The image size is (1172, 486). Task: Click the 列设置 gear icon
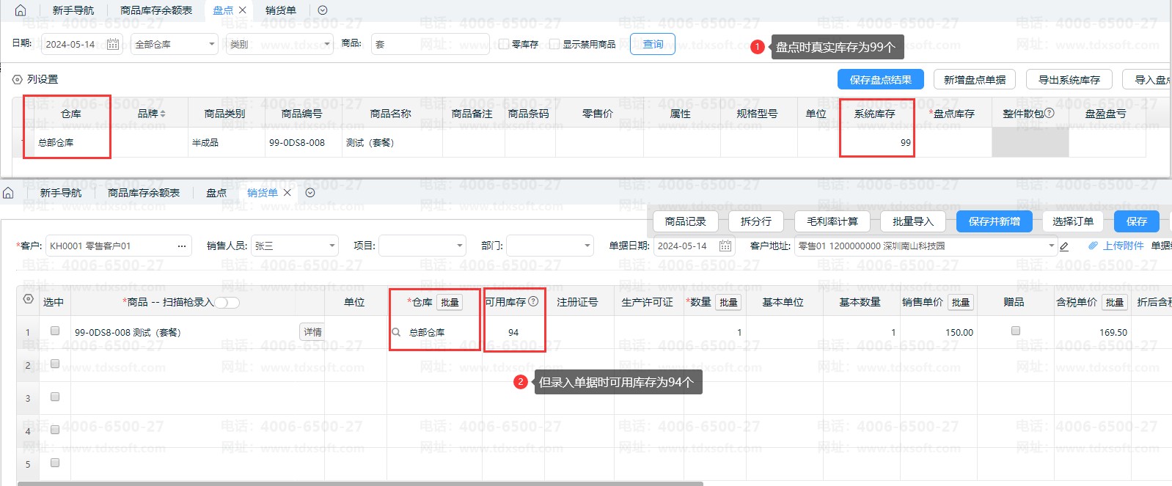click(x=18, y=79)
